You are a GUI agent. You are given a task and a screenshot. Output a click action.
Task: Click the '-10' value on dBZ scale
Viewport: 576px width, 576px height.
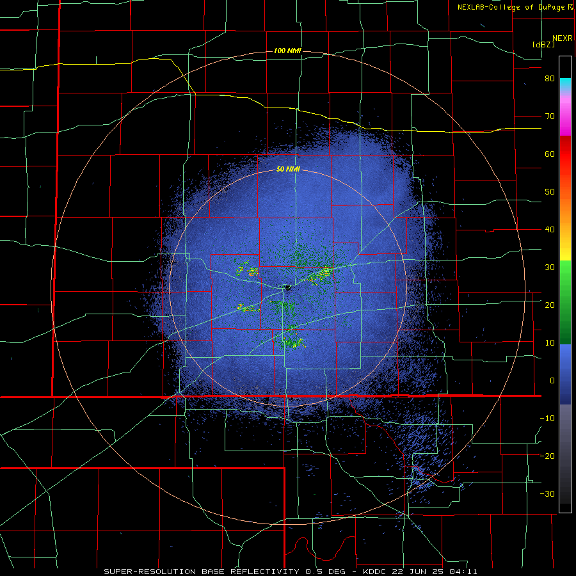pyautogui.click(x=547, y=419)
